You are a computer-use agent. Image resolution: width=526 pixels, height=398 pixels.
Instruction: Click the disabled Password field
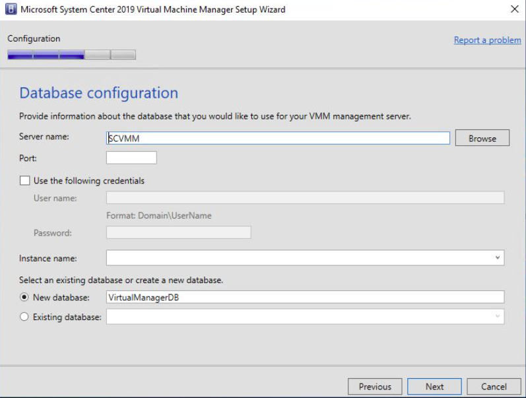[x=178, y=232]
